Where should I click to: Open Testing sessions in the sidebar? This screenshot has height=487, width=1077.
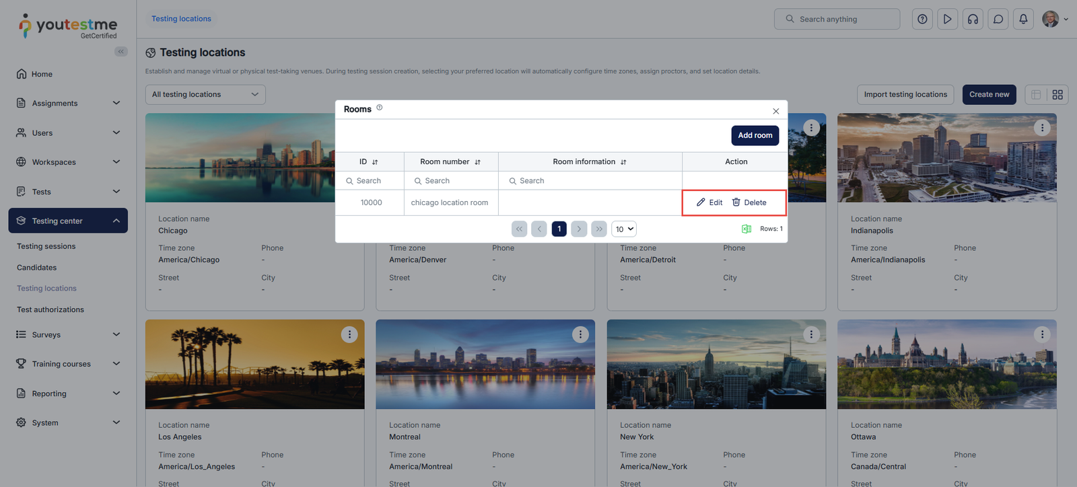(46, 246)
